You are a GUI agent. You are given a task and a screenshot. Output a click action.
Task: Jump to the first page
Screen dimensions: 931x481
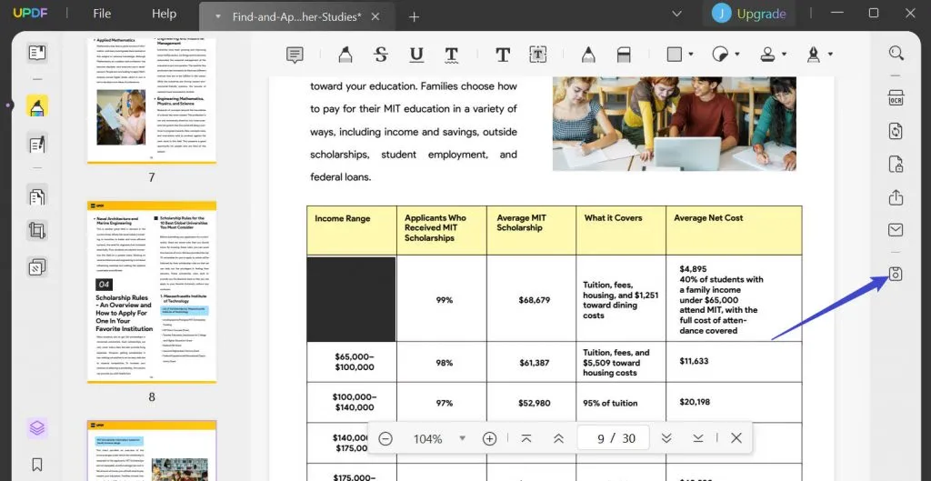click(x=526, y=438)
